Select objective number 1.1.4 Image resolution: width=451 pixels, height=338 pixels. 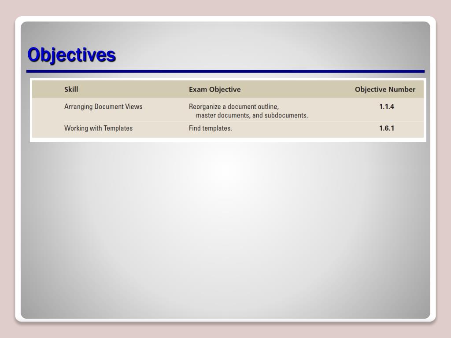(x=387, y=107)
